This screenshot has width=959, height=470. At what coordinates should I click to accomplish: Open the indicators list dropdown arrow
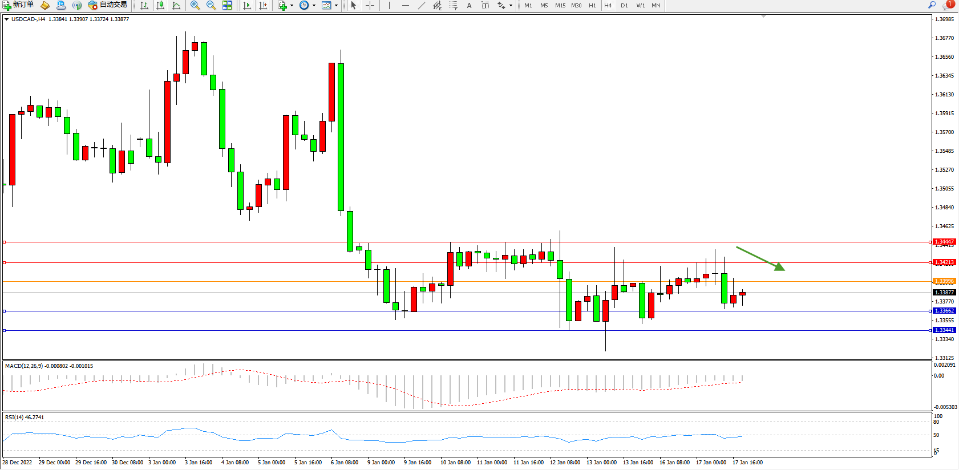click(292, 5)
